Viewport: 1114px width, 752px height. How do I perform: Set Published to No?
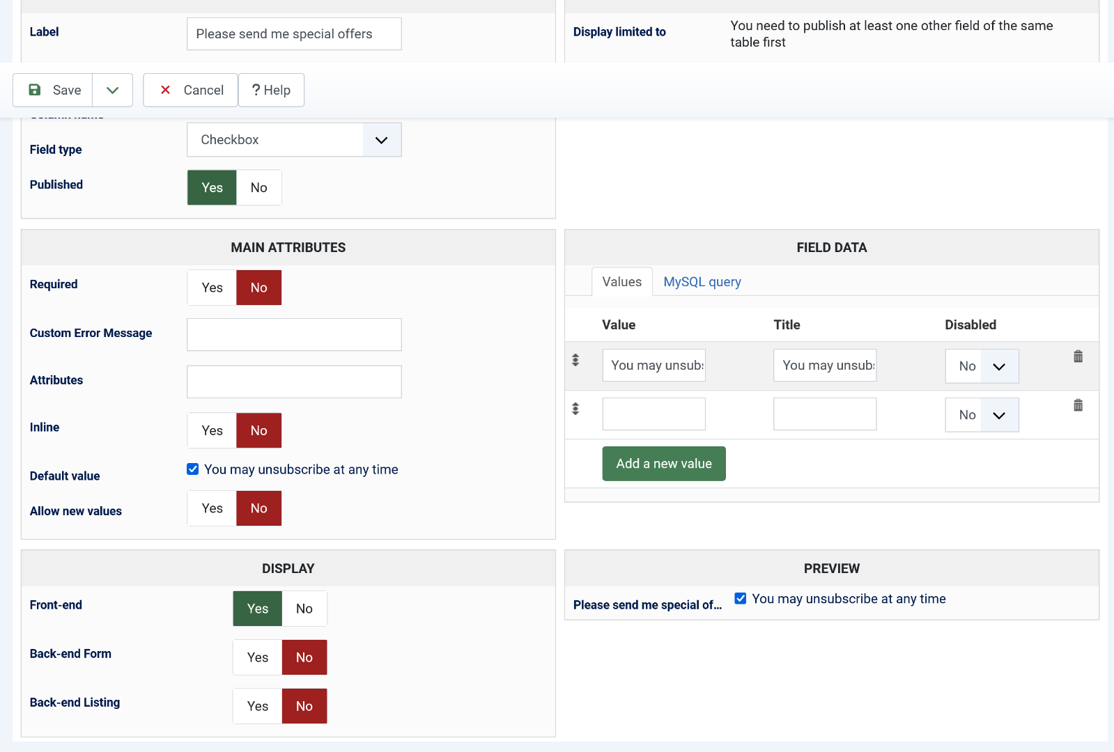click(x=258, y=187)
